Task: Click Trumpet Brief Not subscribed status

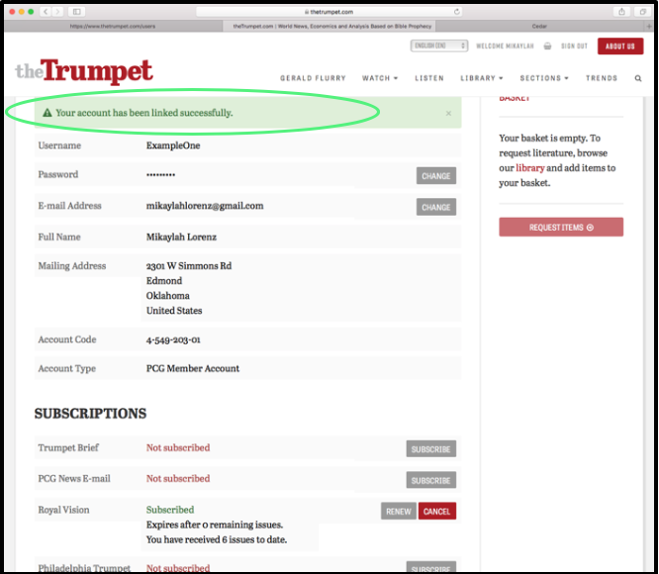Action: coord(178,447)
